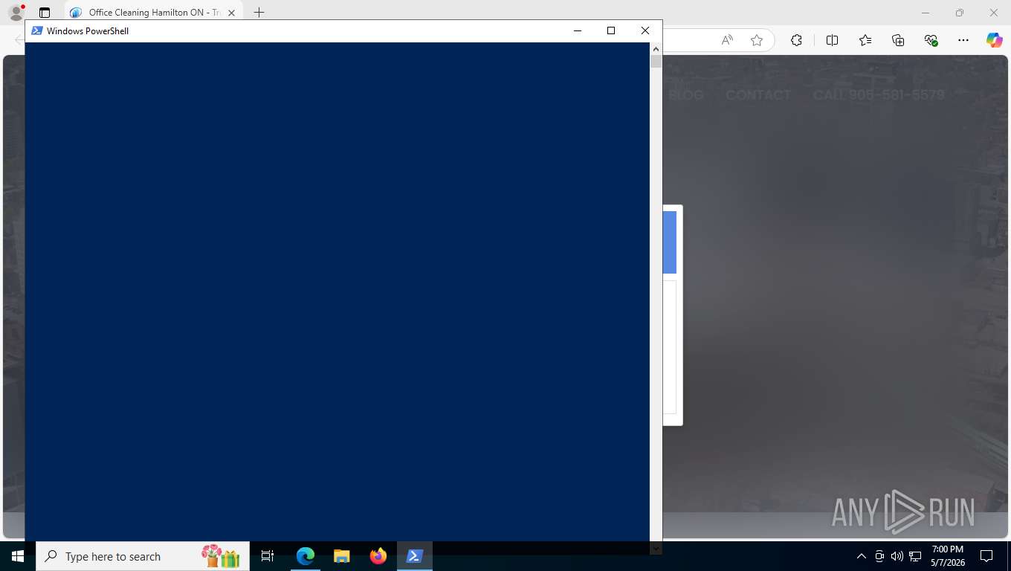
Task: Launch Firefox from the taskbar
Action: (x=378, y=556)
